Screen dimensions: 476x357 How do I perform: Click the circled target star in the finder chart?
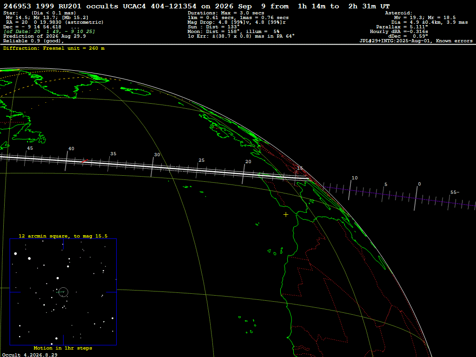(x=63, y=292)
